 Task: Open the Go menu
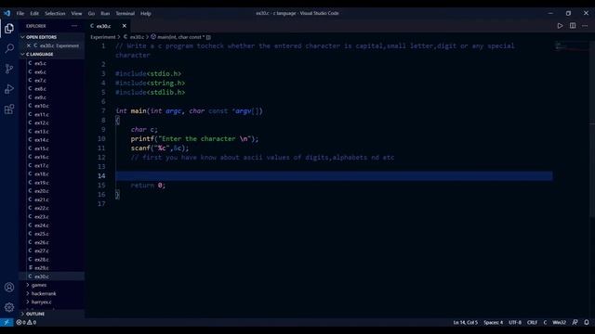pyautogui.click(x=91, y=13)
